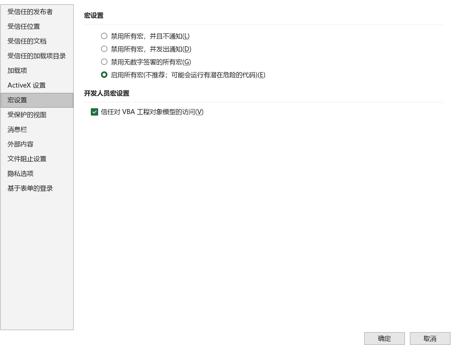Switch to 受信任位置 section

tap(24, 26)
